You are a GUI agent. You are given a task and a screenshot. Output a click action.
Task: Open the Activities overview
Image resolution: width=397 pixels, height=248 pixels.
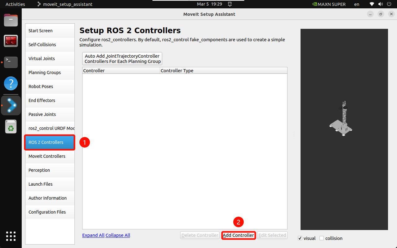(x=15, y=4)
